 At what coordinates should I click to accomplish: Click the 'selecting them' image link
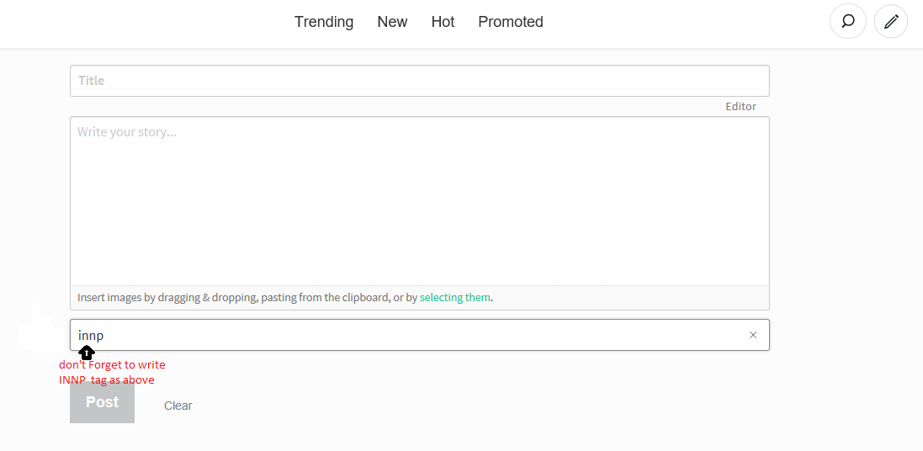[x=454, y=297]
